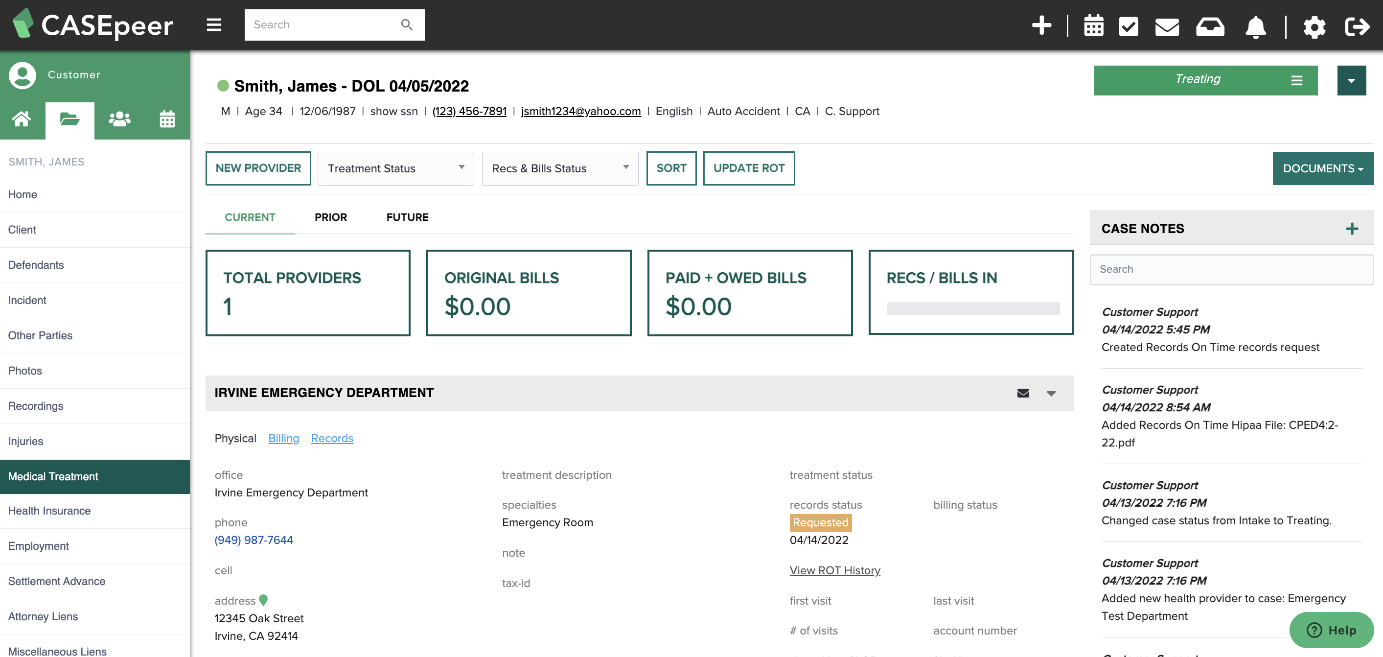Go to the sidebar home icon tab
This screenshot has height=657, width=1383.
pos(22,119)
